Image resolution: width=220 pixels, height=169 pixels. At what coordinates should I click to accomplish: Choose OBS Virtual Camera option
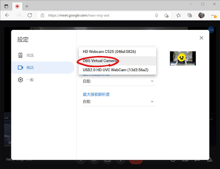pos(117,61)
